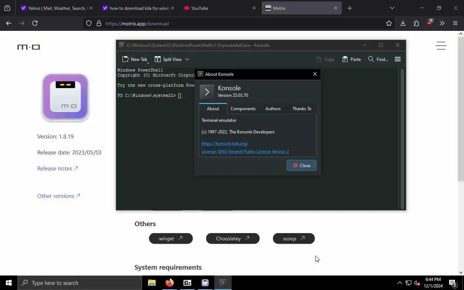Switch to the Yahoo Mail browser tab
The width and height of the screenshot is (464, 290).
56,8
